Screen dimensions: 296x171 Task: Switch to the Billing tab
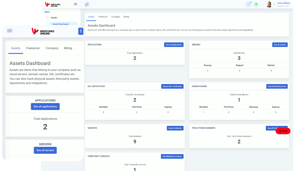pos(126,17)
